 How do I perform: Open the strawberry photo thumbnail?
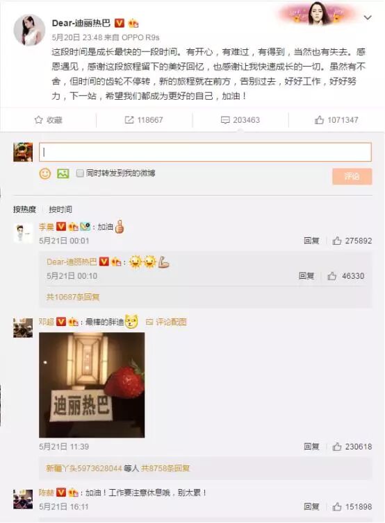point(92,385)
